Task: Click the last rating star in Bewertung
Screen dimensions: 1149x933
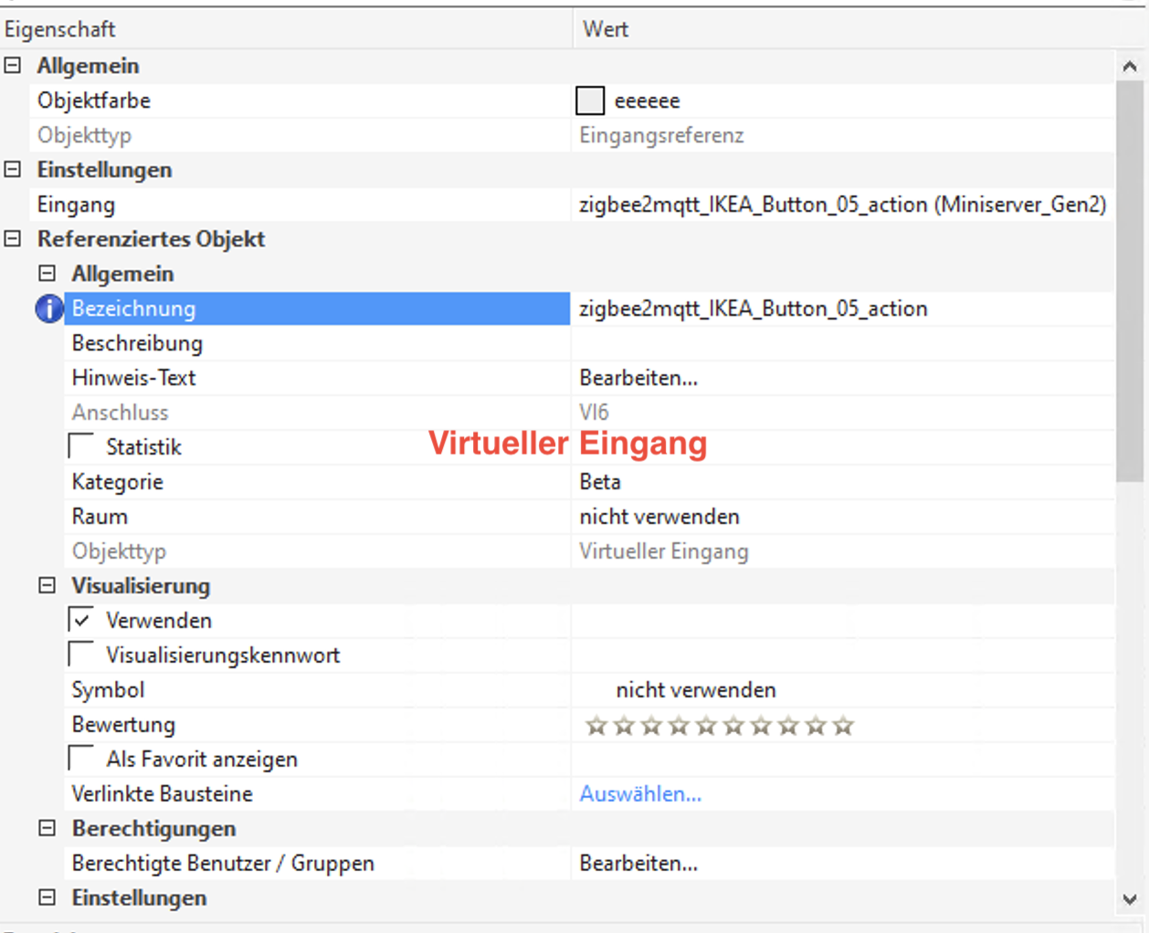Action: (x=843, y=726)
